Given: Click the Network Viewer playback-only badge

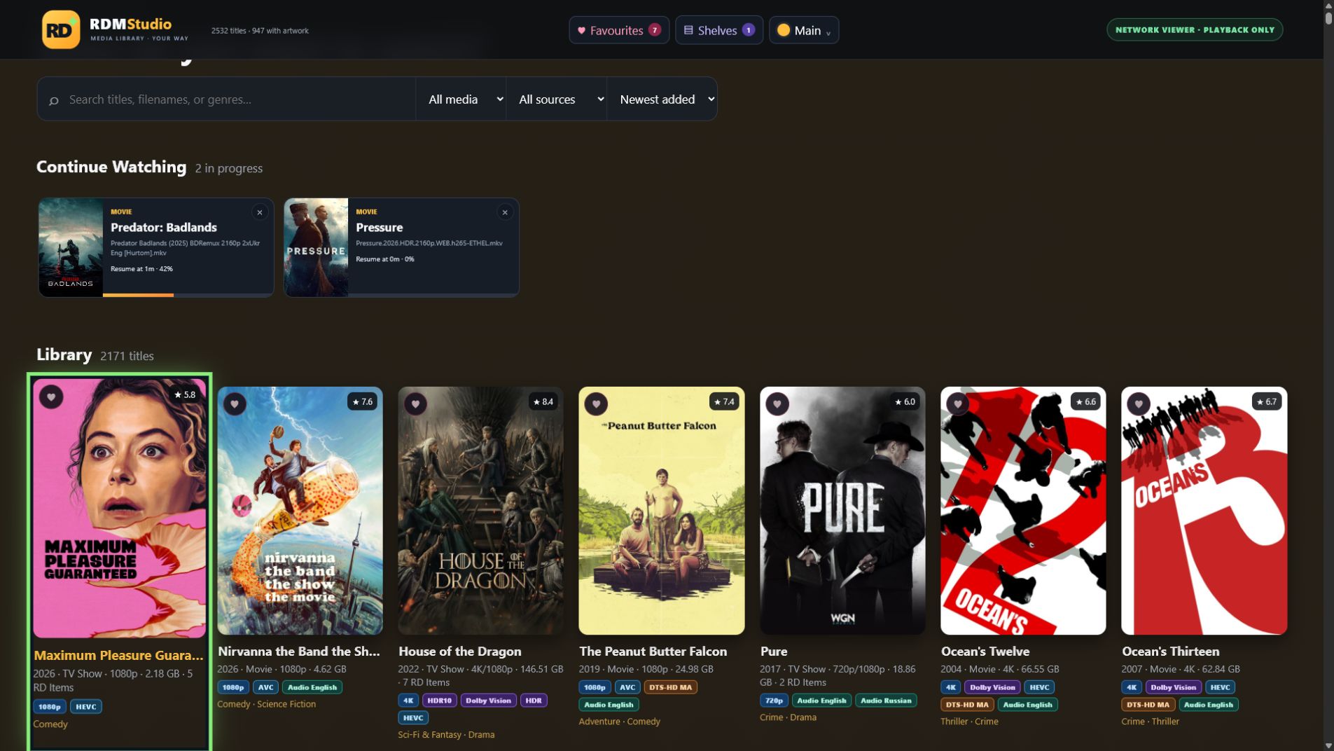Looking at the screenshot, I should point(1195,30).
